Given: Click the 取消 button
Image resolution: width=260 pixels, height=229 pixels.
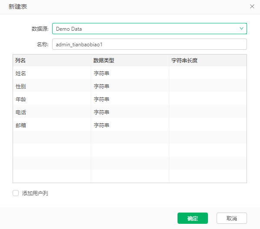Looking at the screenshot, I should pyautogui.click(x=231, y=218).
